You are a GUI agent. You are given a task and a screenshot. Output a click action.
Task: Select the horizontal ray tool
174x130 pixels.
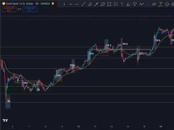77,4
